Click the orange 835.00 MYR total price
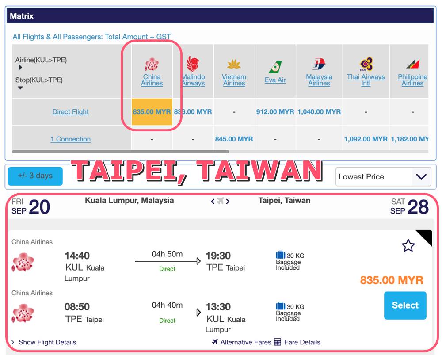This screenshot has height=355, width=442. (x=392, y=280)
